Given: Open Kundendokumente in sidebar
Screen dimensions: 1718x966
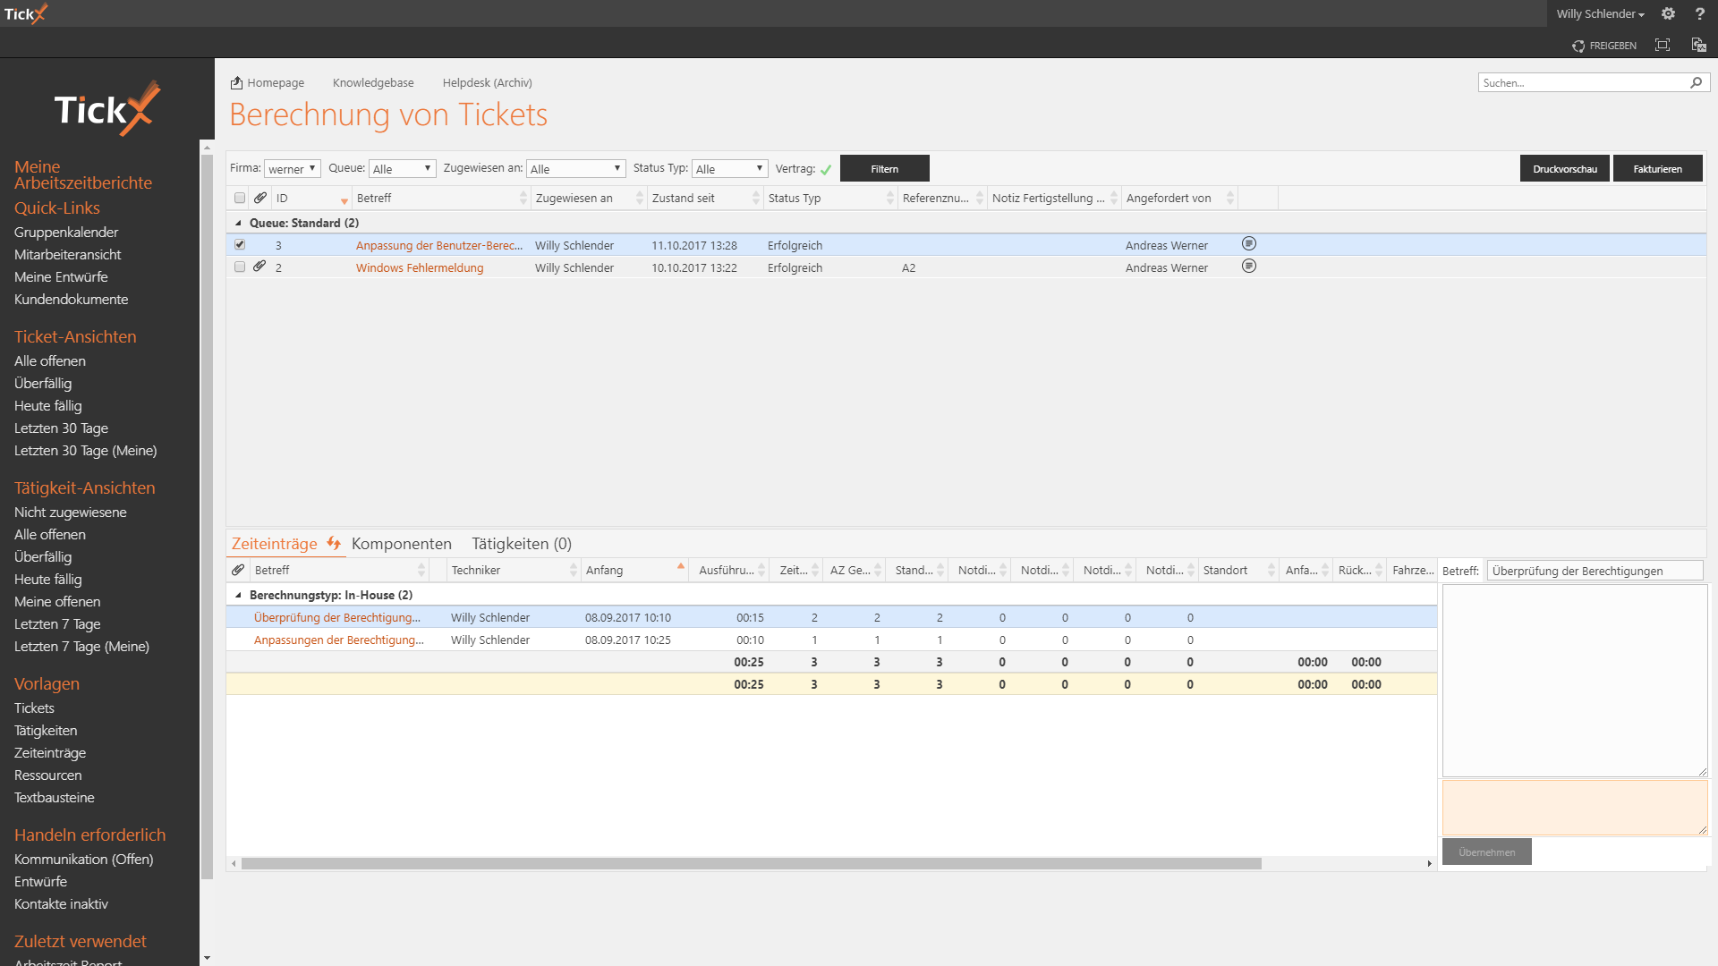Looking at the screenshot, I should pyautogui.click(x=72, y=299).
